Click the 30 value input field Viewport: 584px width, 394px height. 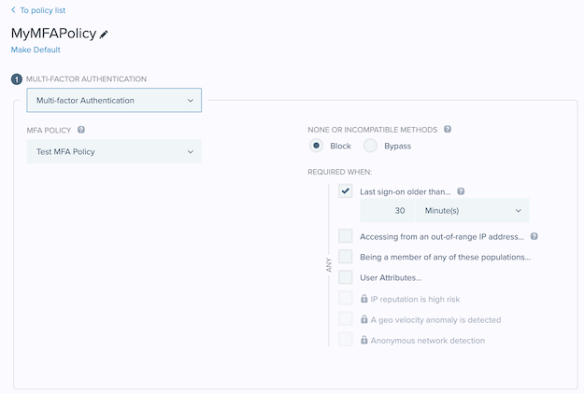coord(387,211)
